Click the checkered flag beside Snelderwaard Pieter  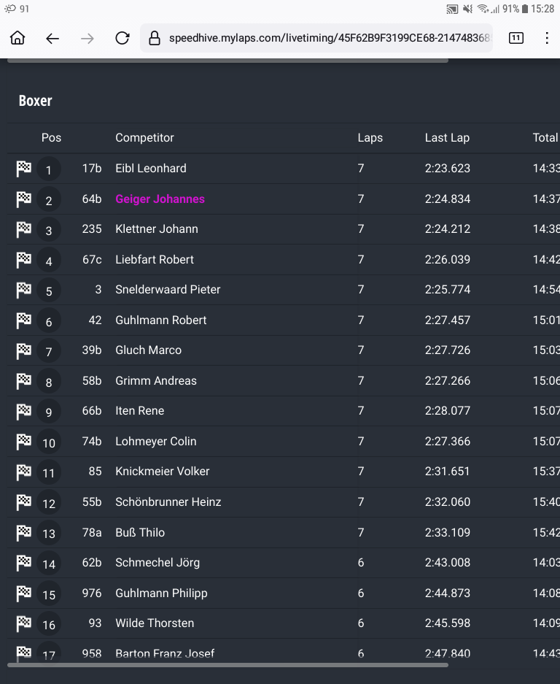[x=23, y=290]
